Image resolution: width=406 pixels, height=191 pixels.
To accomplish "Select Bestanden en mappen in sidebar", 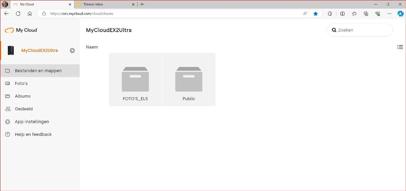I will pyautogui.click(x=38, y=71).
